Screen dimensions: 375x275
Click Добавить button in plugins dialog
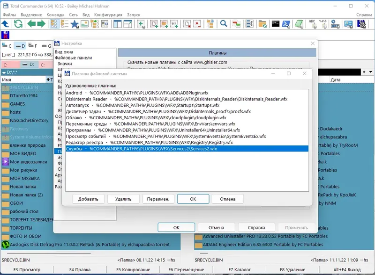[88, 199]
